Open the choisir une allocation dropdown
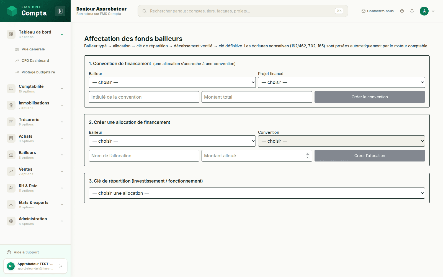This screenshot has height=277, width=443. (257, 193)
